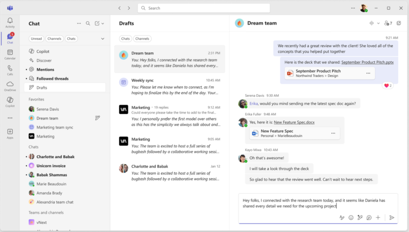Click the search icon in the Chat header
The height and width of the screenshot is (232, 409).
(88, 24)
